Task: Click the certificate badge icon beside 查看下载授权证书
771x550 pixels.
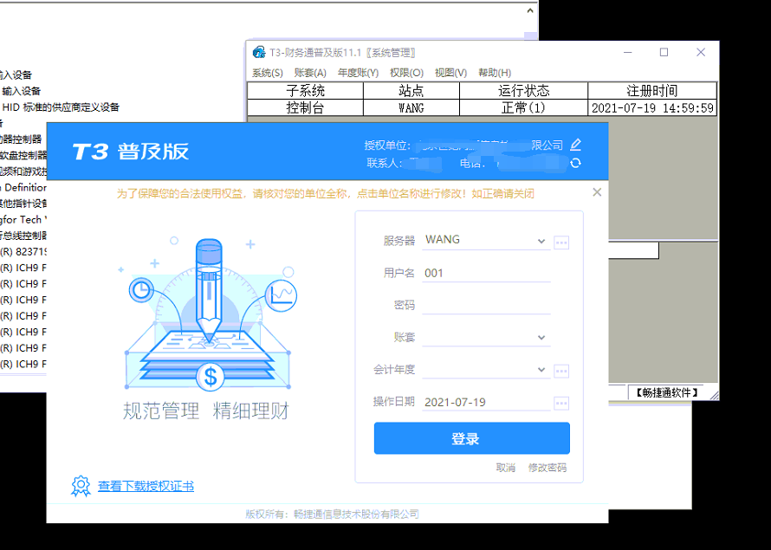Action: [81, 486]
